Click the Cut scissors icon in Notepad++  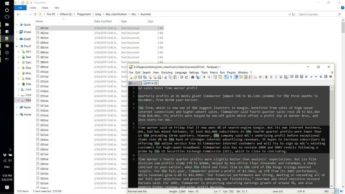tap(165, 77)
